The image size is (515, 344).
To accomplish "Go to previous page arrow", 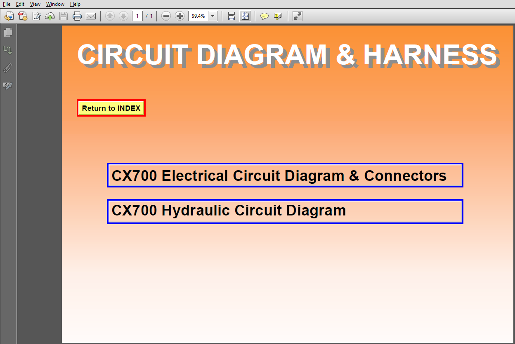I will [x=110, y=16].
